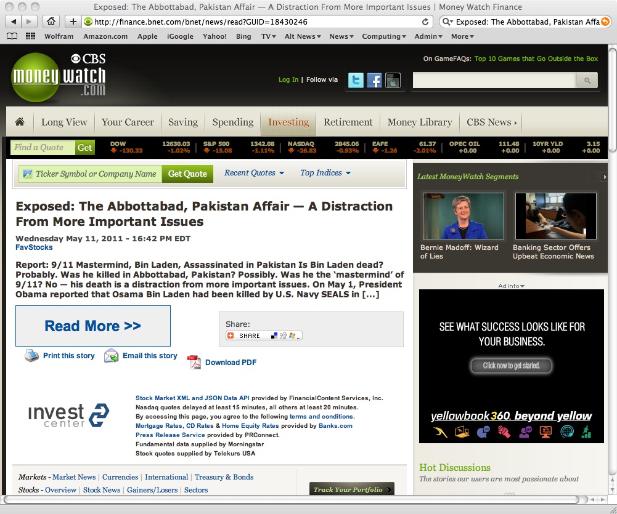Open the Computing bookmarks dropdown
Viewport: 617px width, 514px height.
[x=383, y=36]
